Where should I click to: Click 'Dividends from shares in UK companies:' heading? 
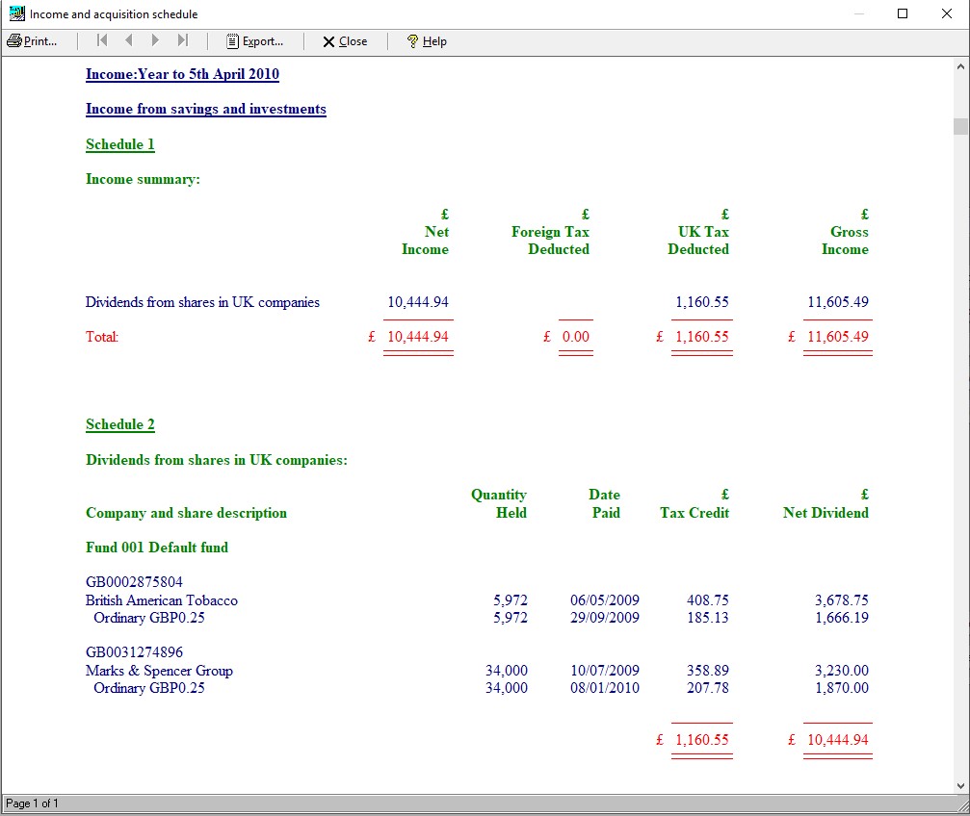[217, 460]
